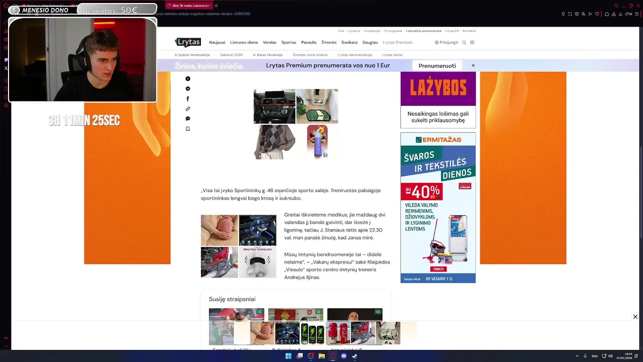This screenshot has width=643, height=362.
Task: Open a new browser tab with plus
Action: [216, 6]
